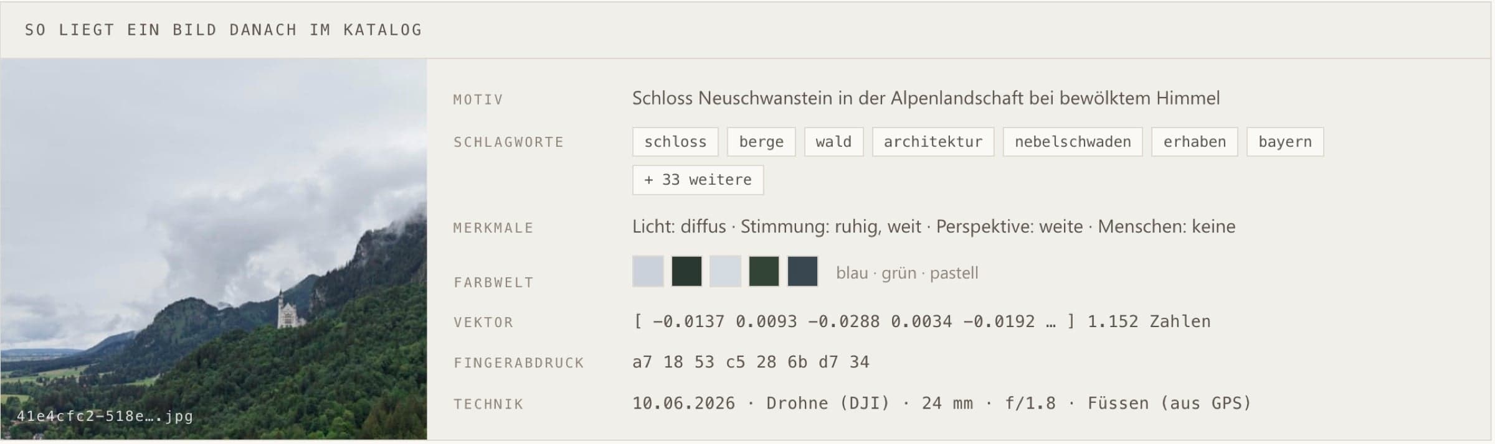The image size is (1495, 444).
Task: Click the 'FARBWELT' row label
Action: [493, 282]
